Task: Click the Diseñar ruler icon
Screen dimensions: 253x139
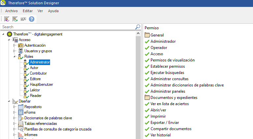Action: [15, 101]
